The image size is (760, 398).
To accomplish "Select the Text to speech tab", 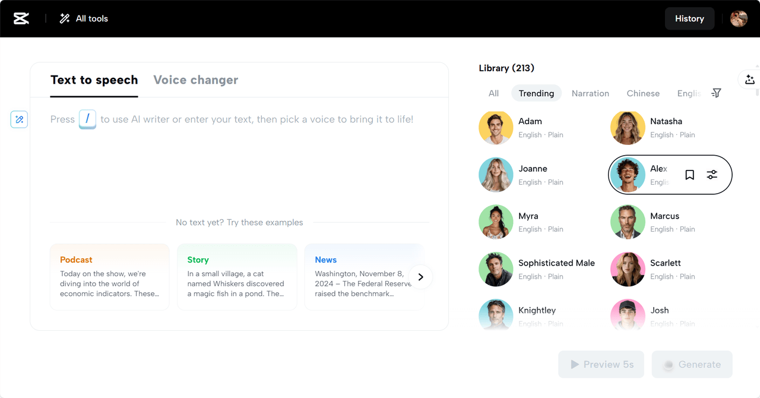I will pos(94,80).
